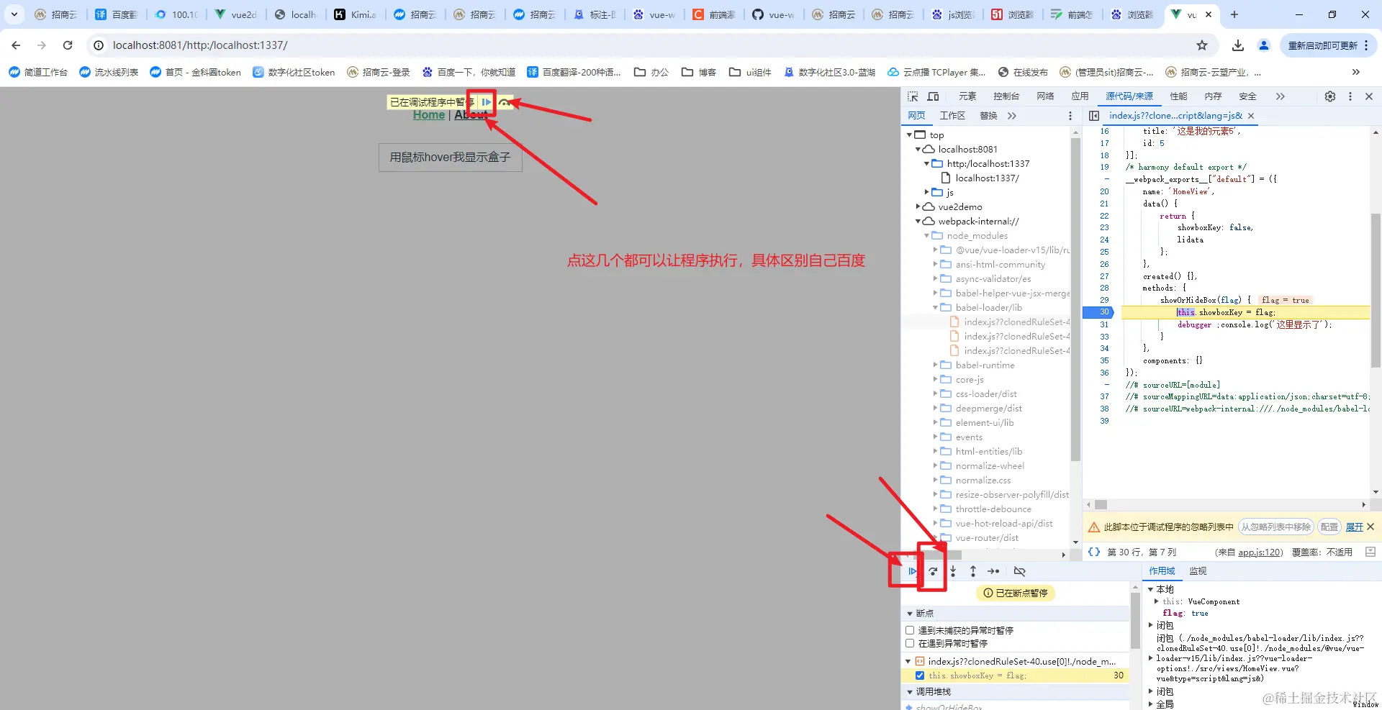Viewport: 1382px width, 710px height.
Task: Collapse the 断点 breakpoints section
Action: 910,614
